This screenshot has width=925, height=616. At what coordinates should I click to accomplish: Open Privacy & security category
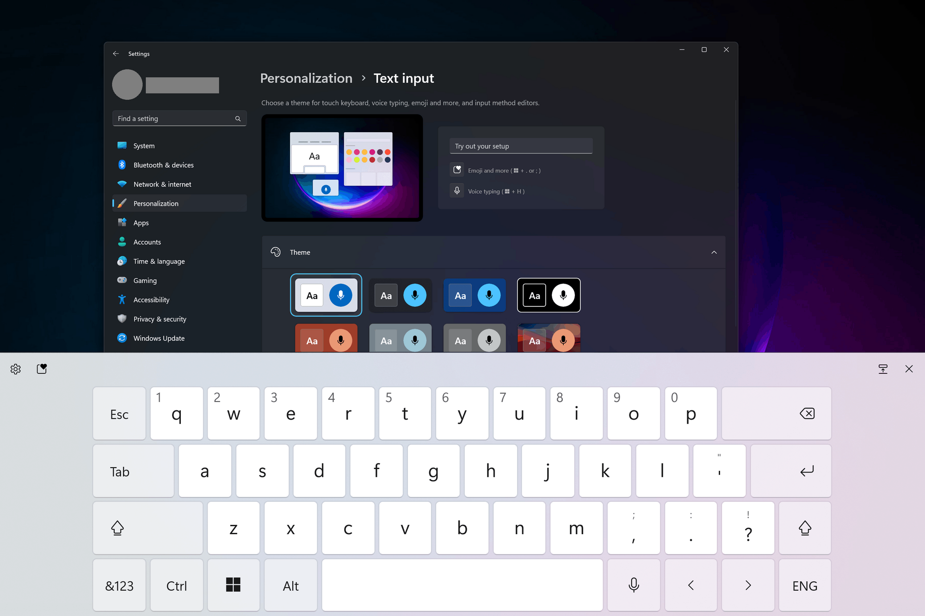(179, 319)
